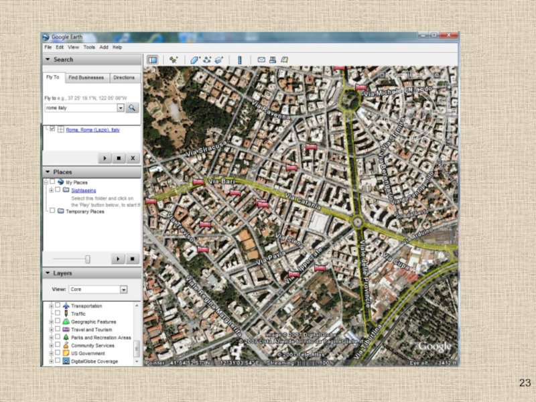Click the Sightseeing folder link
Image resolution: width=536 pixels, height=402 pixels.
[x=83, y=190]
